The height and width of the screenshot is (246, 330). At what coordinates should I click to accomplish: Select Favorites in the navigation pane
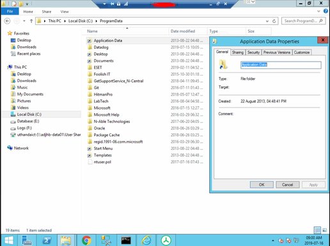[21, 33]
